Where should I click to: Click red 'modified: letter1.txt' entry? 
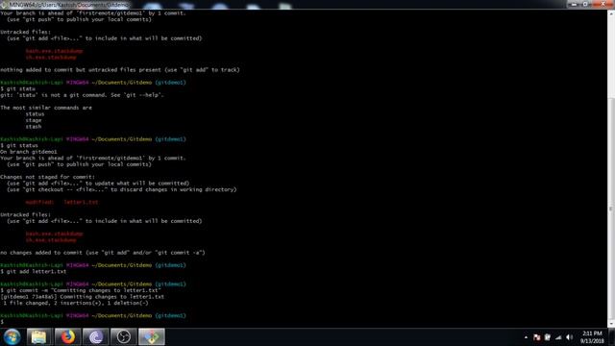[61, 202]
